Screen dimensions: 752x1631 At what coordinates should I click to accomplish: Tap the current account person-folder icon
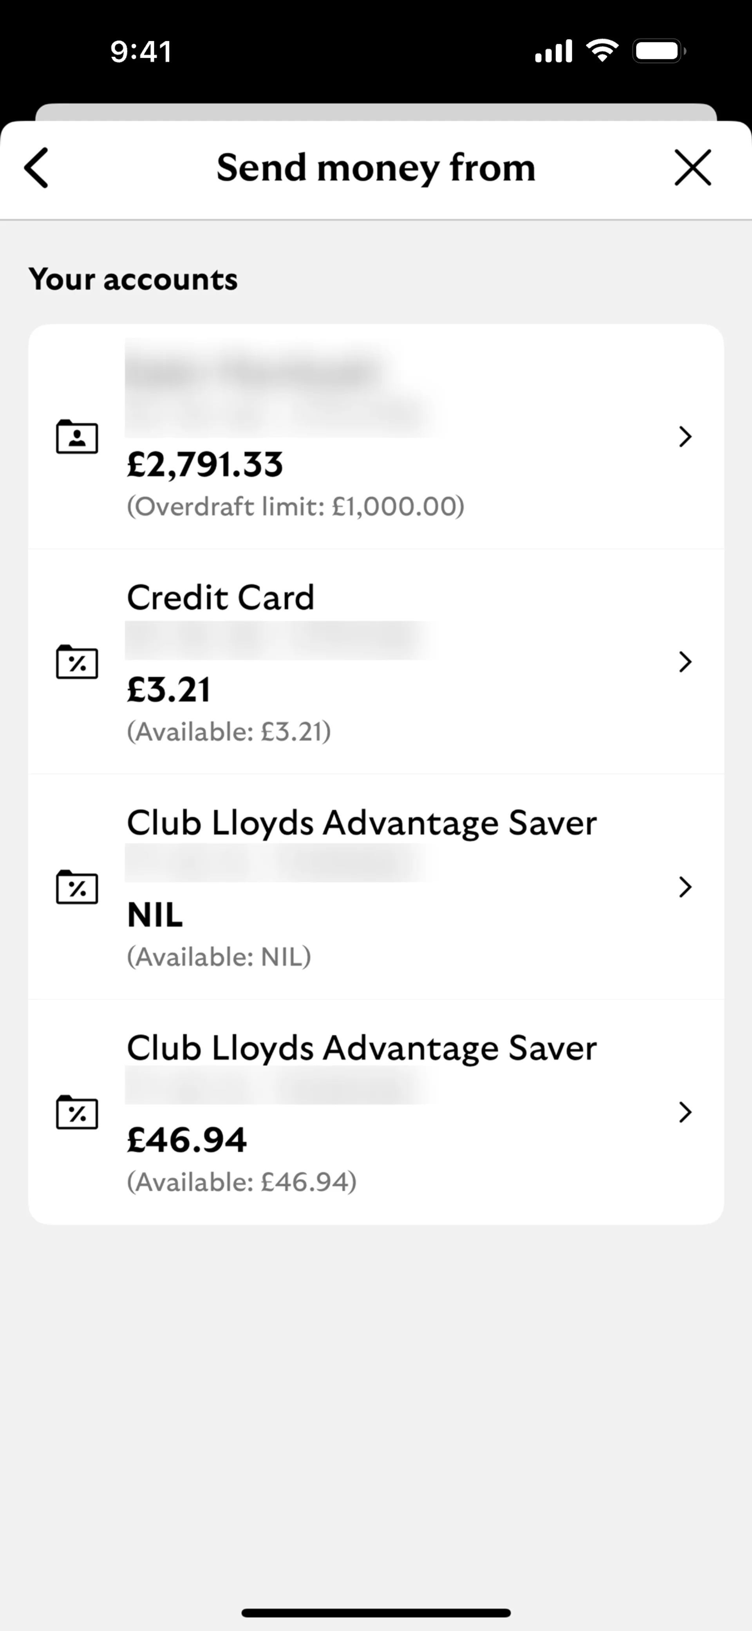point(77,436)
